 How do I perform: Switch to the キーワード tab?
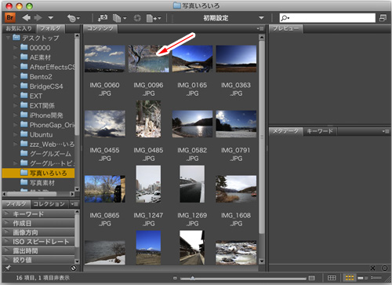tap(320, 131)
